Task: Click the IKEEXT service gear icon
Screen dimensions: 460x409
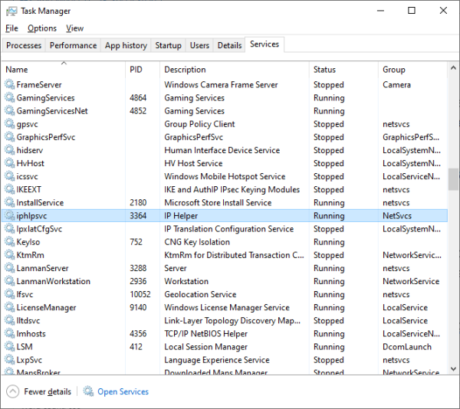Action: [10, 189]
